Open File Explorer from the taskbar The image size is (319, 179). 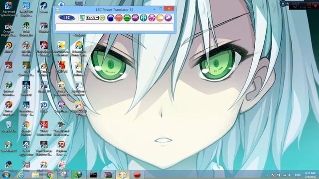coord(35,175)
